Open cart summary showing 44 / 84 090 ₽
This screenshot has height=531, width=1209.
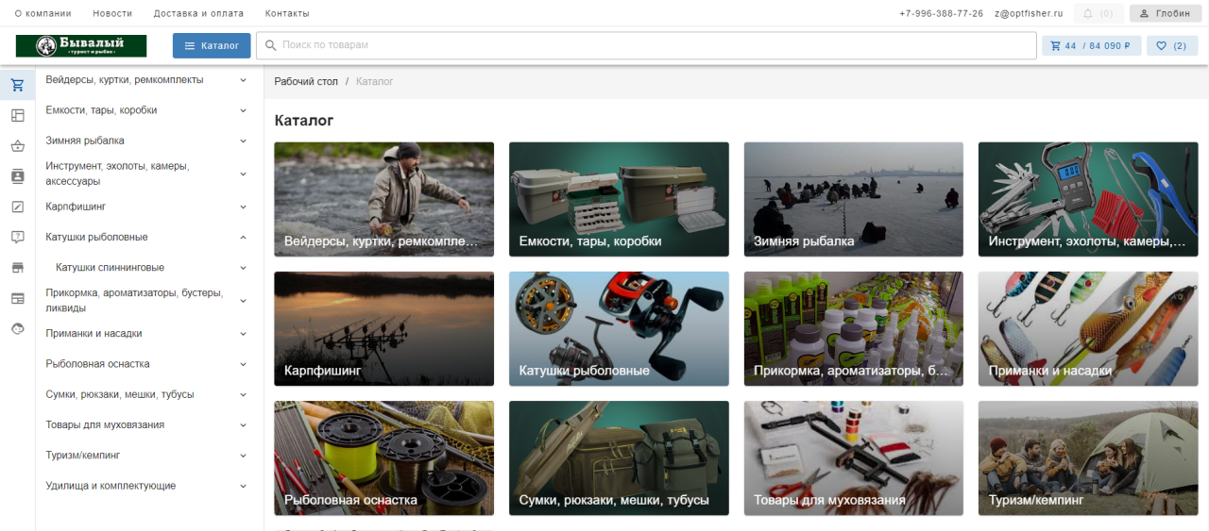[x=1091, y=45]
